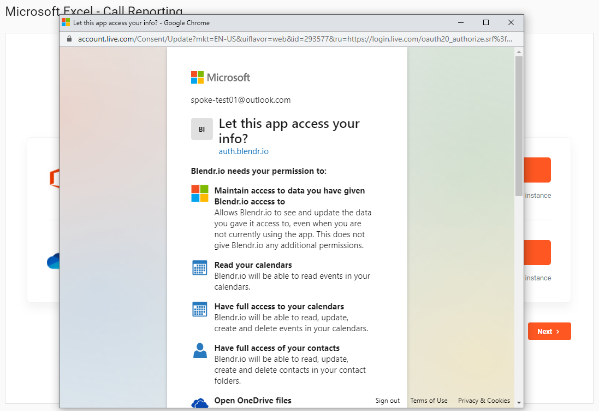Click 'Let this app access your info?' heading
Screen dimensions: 599x411
[289, 131]
